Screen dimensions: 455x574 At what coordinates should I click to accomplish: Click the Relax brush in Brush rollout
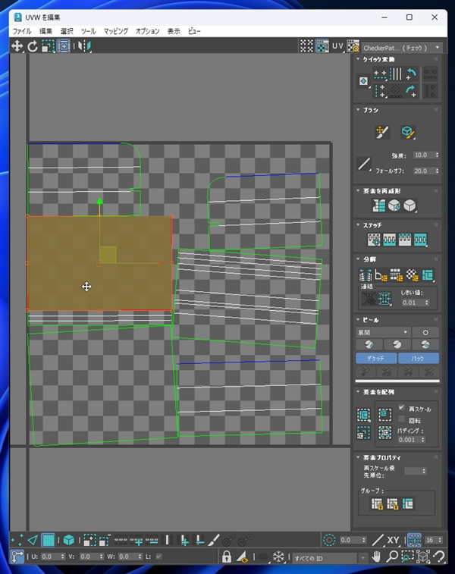click(x=408, y=132)
